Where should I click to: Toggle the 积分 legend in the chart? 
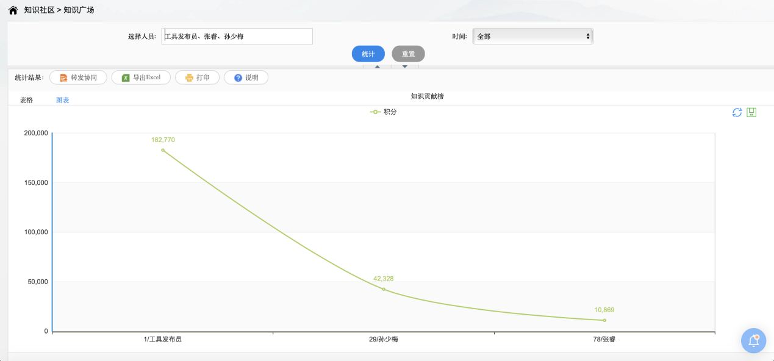click(383, 112)
